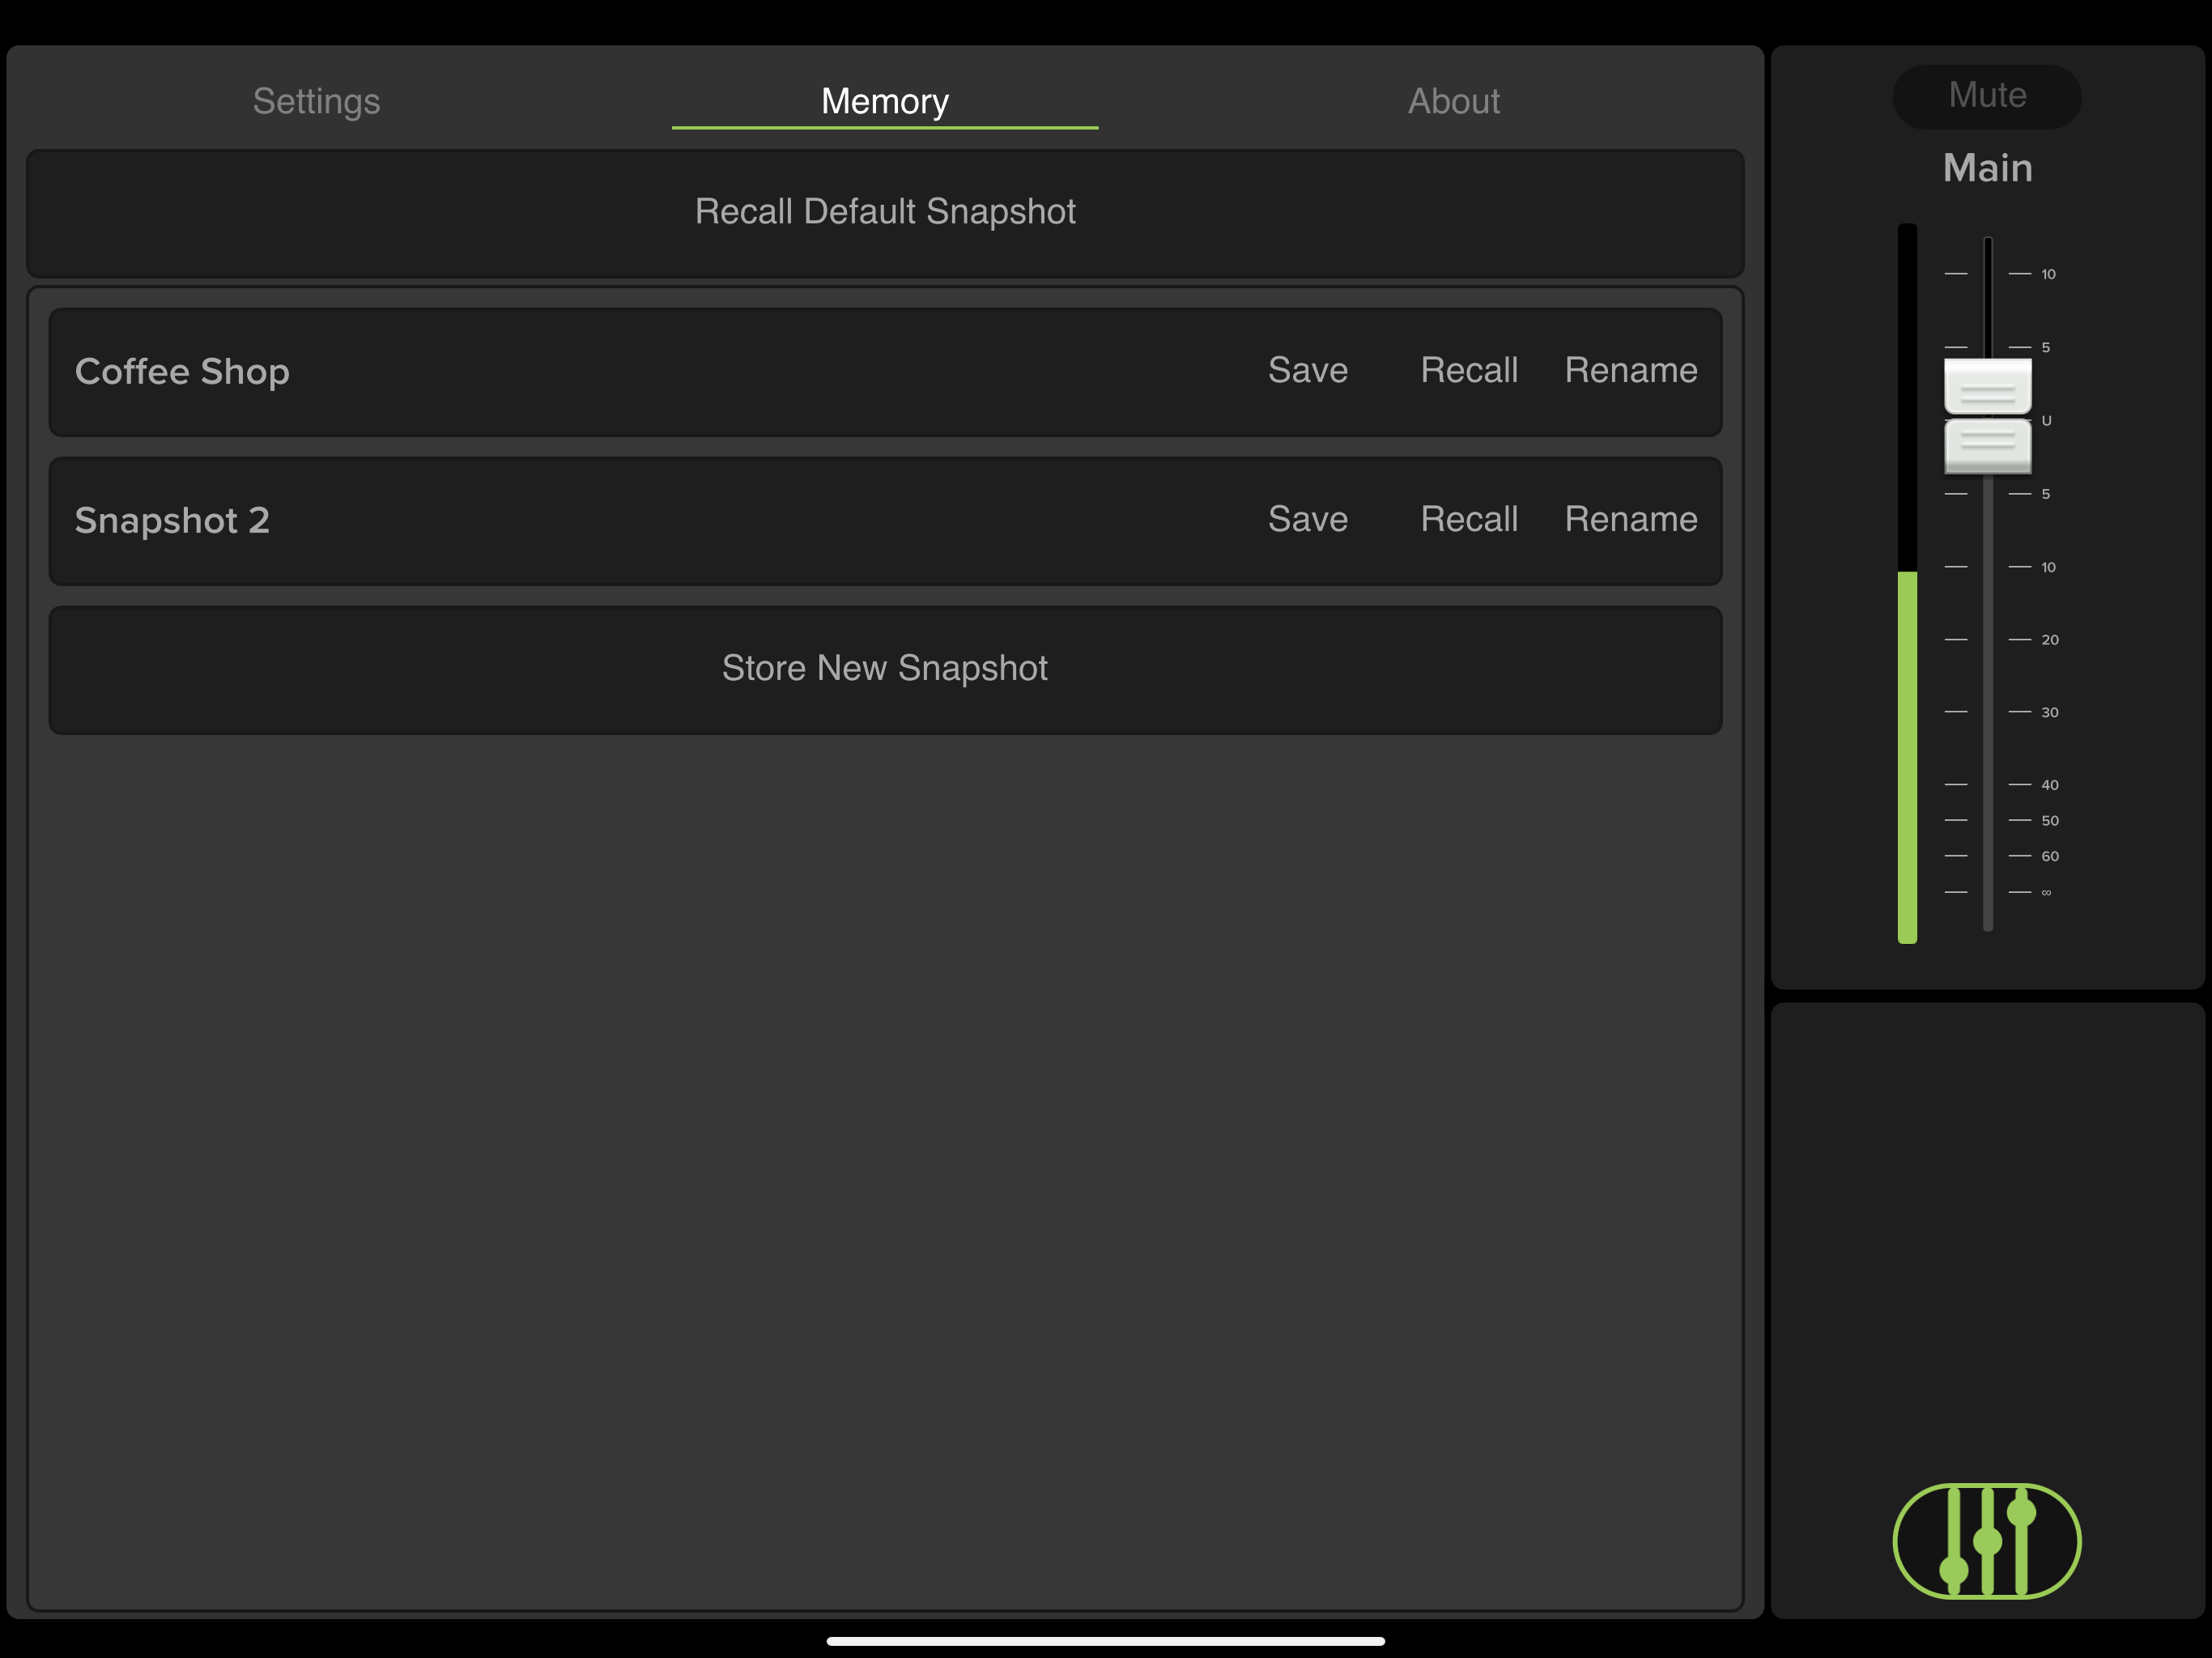Click the U unity mark on fader scale
The image size is (2212, 1658).
coord(2046,420)
